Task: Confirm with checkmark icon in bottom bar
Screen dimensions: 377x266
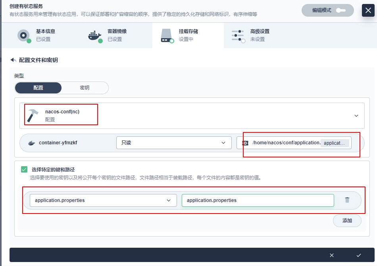Action: coord(359,255)
